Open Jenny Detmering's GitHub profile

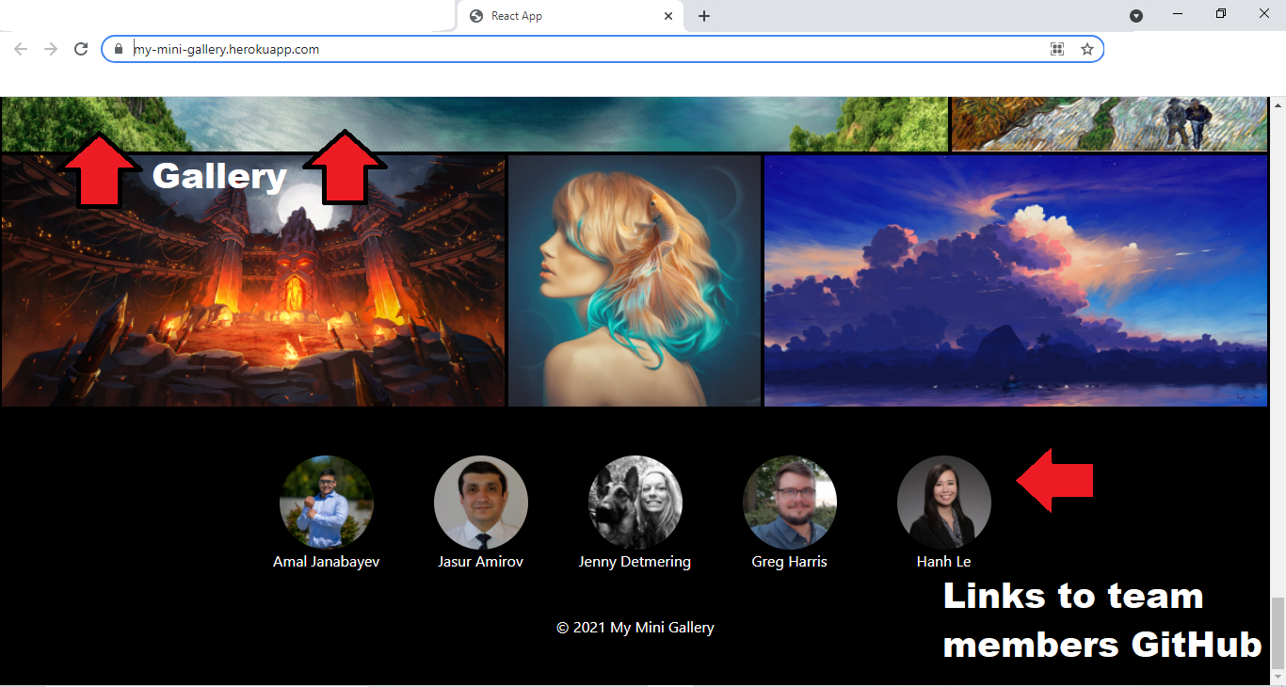pyautogui.click(x=635, y=503)
